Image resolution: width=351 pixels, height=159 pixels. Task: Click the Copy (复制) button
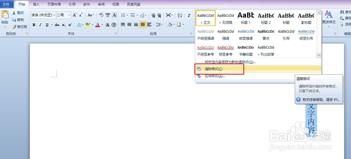pos(18,20)
